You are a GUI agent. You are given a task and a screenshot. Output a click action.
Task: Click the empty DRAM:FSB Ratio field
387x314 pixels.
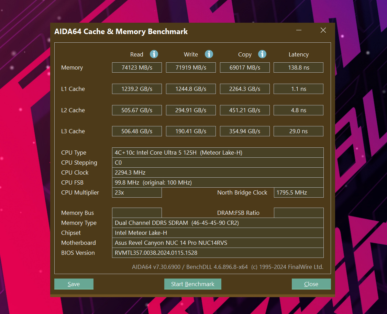coord(299,213)
